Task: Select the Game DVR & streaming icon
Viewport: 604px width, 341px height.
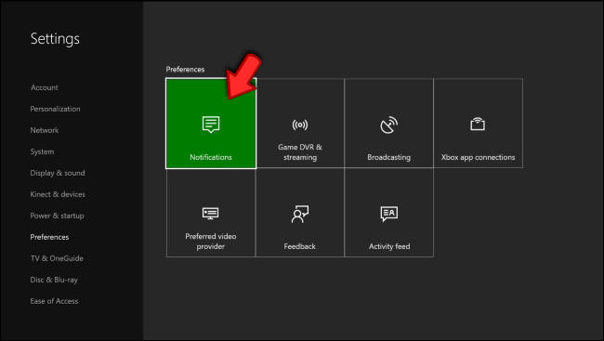Action: [300, 125]
